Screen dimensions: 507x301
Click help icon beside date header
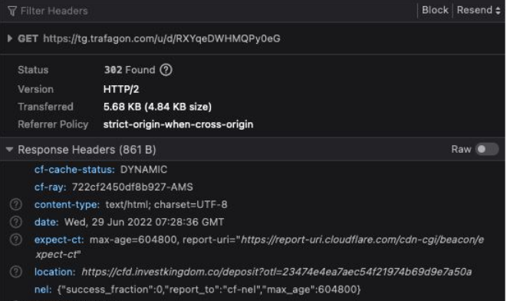[x=16, y=222]
